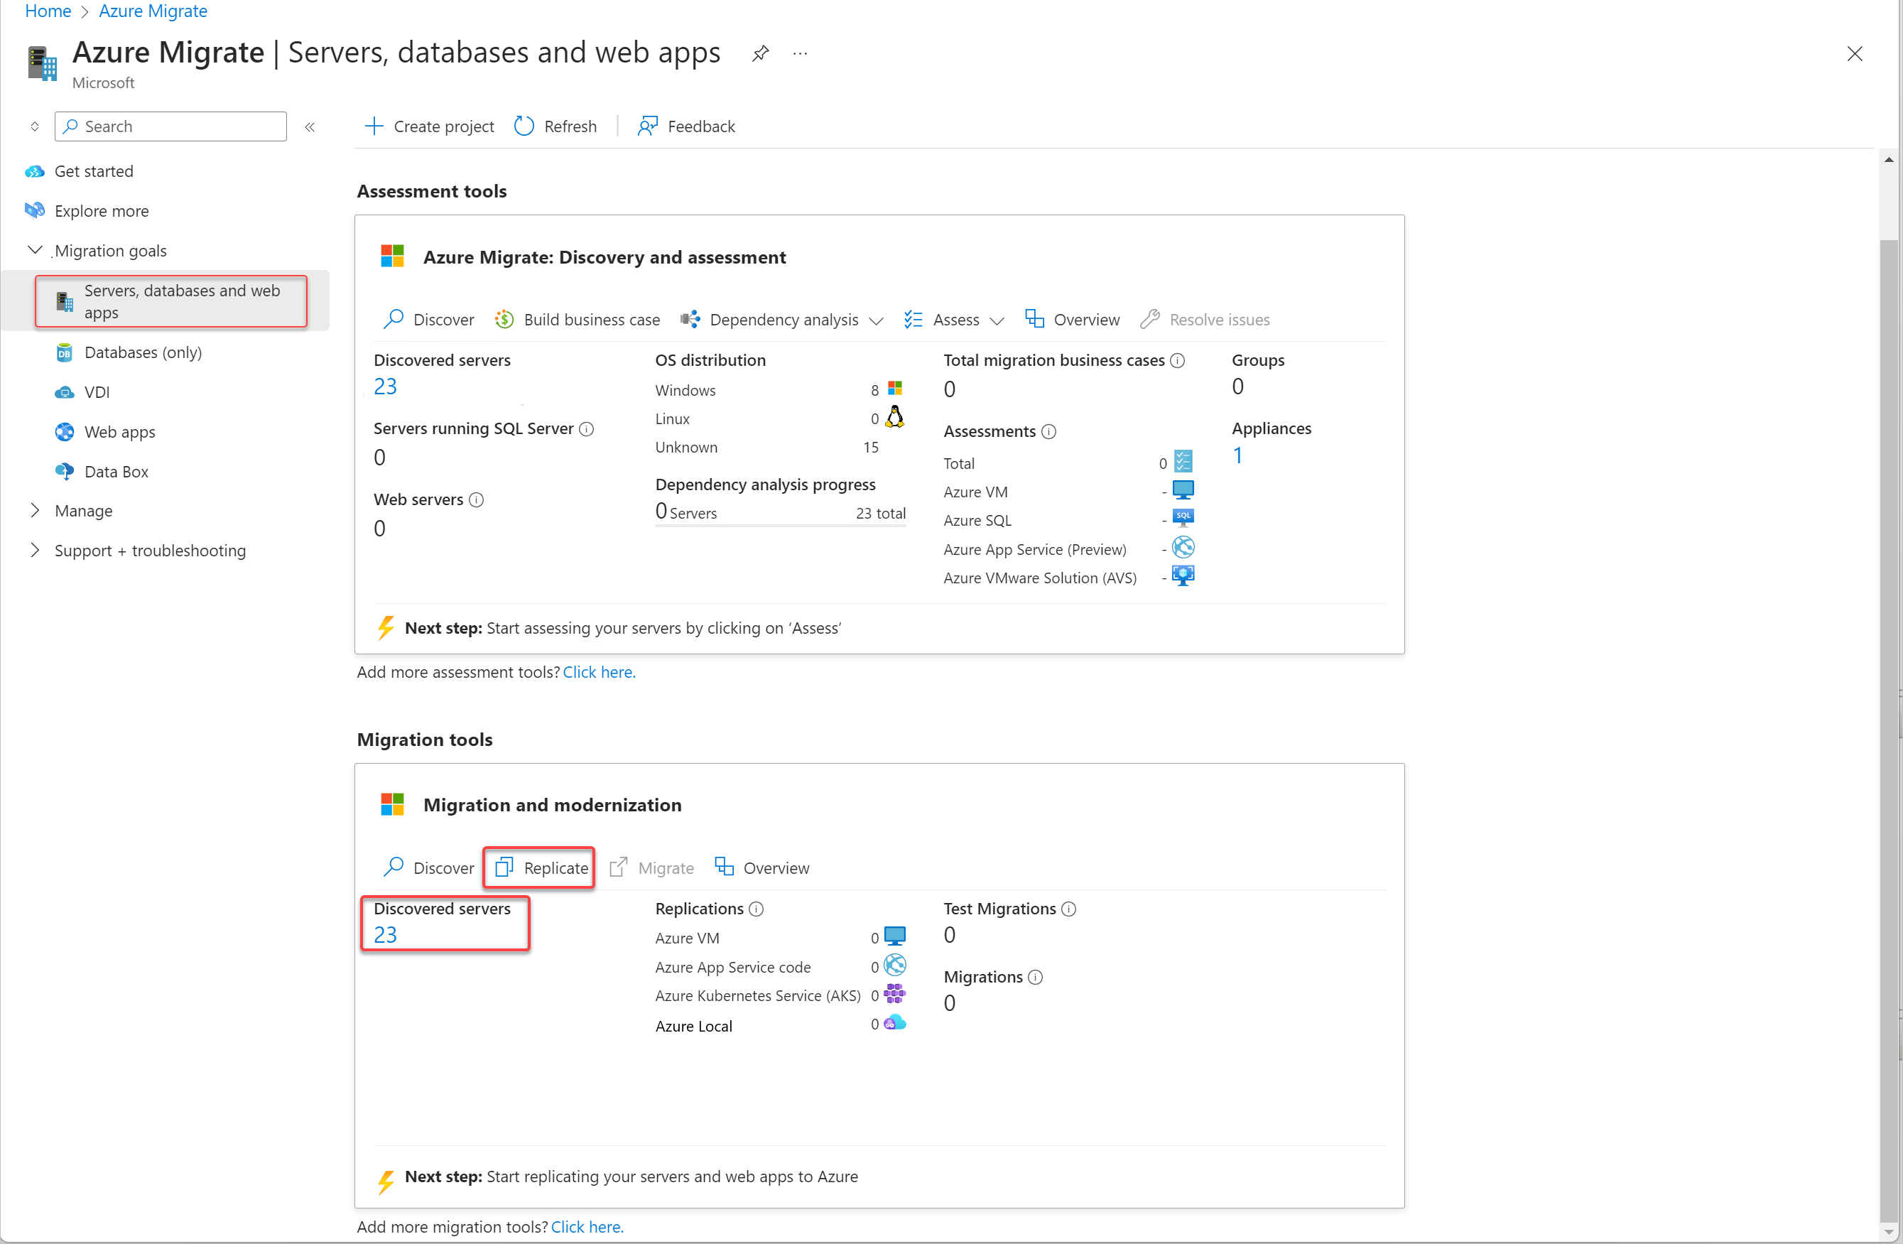Open the ellipsis more options menu
Viewport: 1903px width, 1244px height.
pyautogui.click(x=800, y=53)
